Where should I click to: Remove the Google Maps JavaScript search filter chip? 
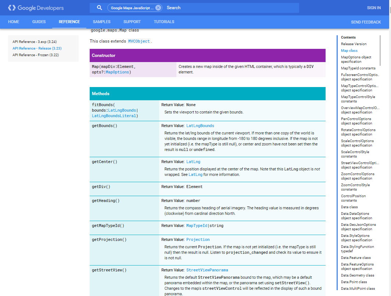(158, 8)
